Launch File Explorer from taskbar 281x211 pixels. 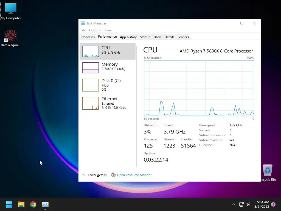coord(21,204)
